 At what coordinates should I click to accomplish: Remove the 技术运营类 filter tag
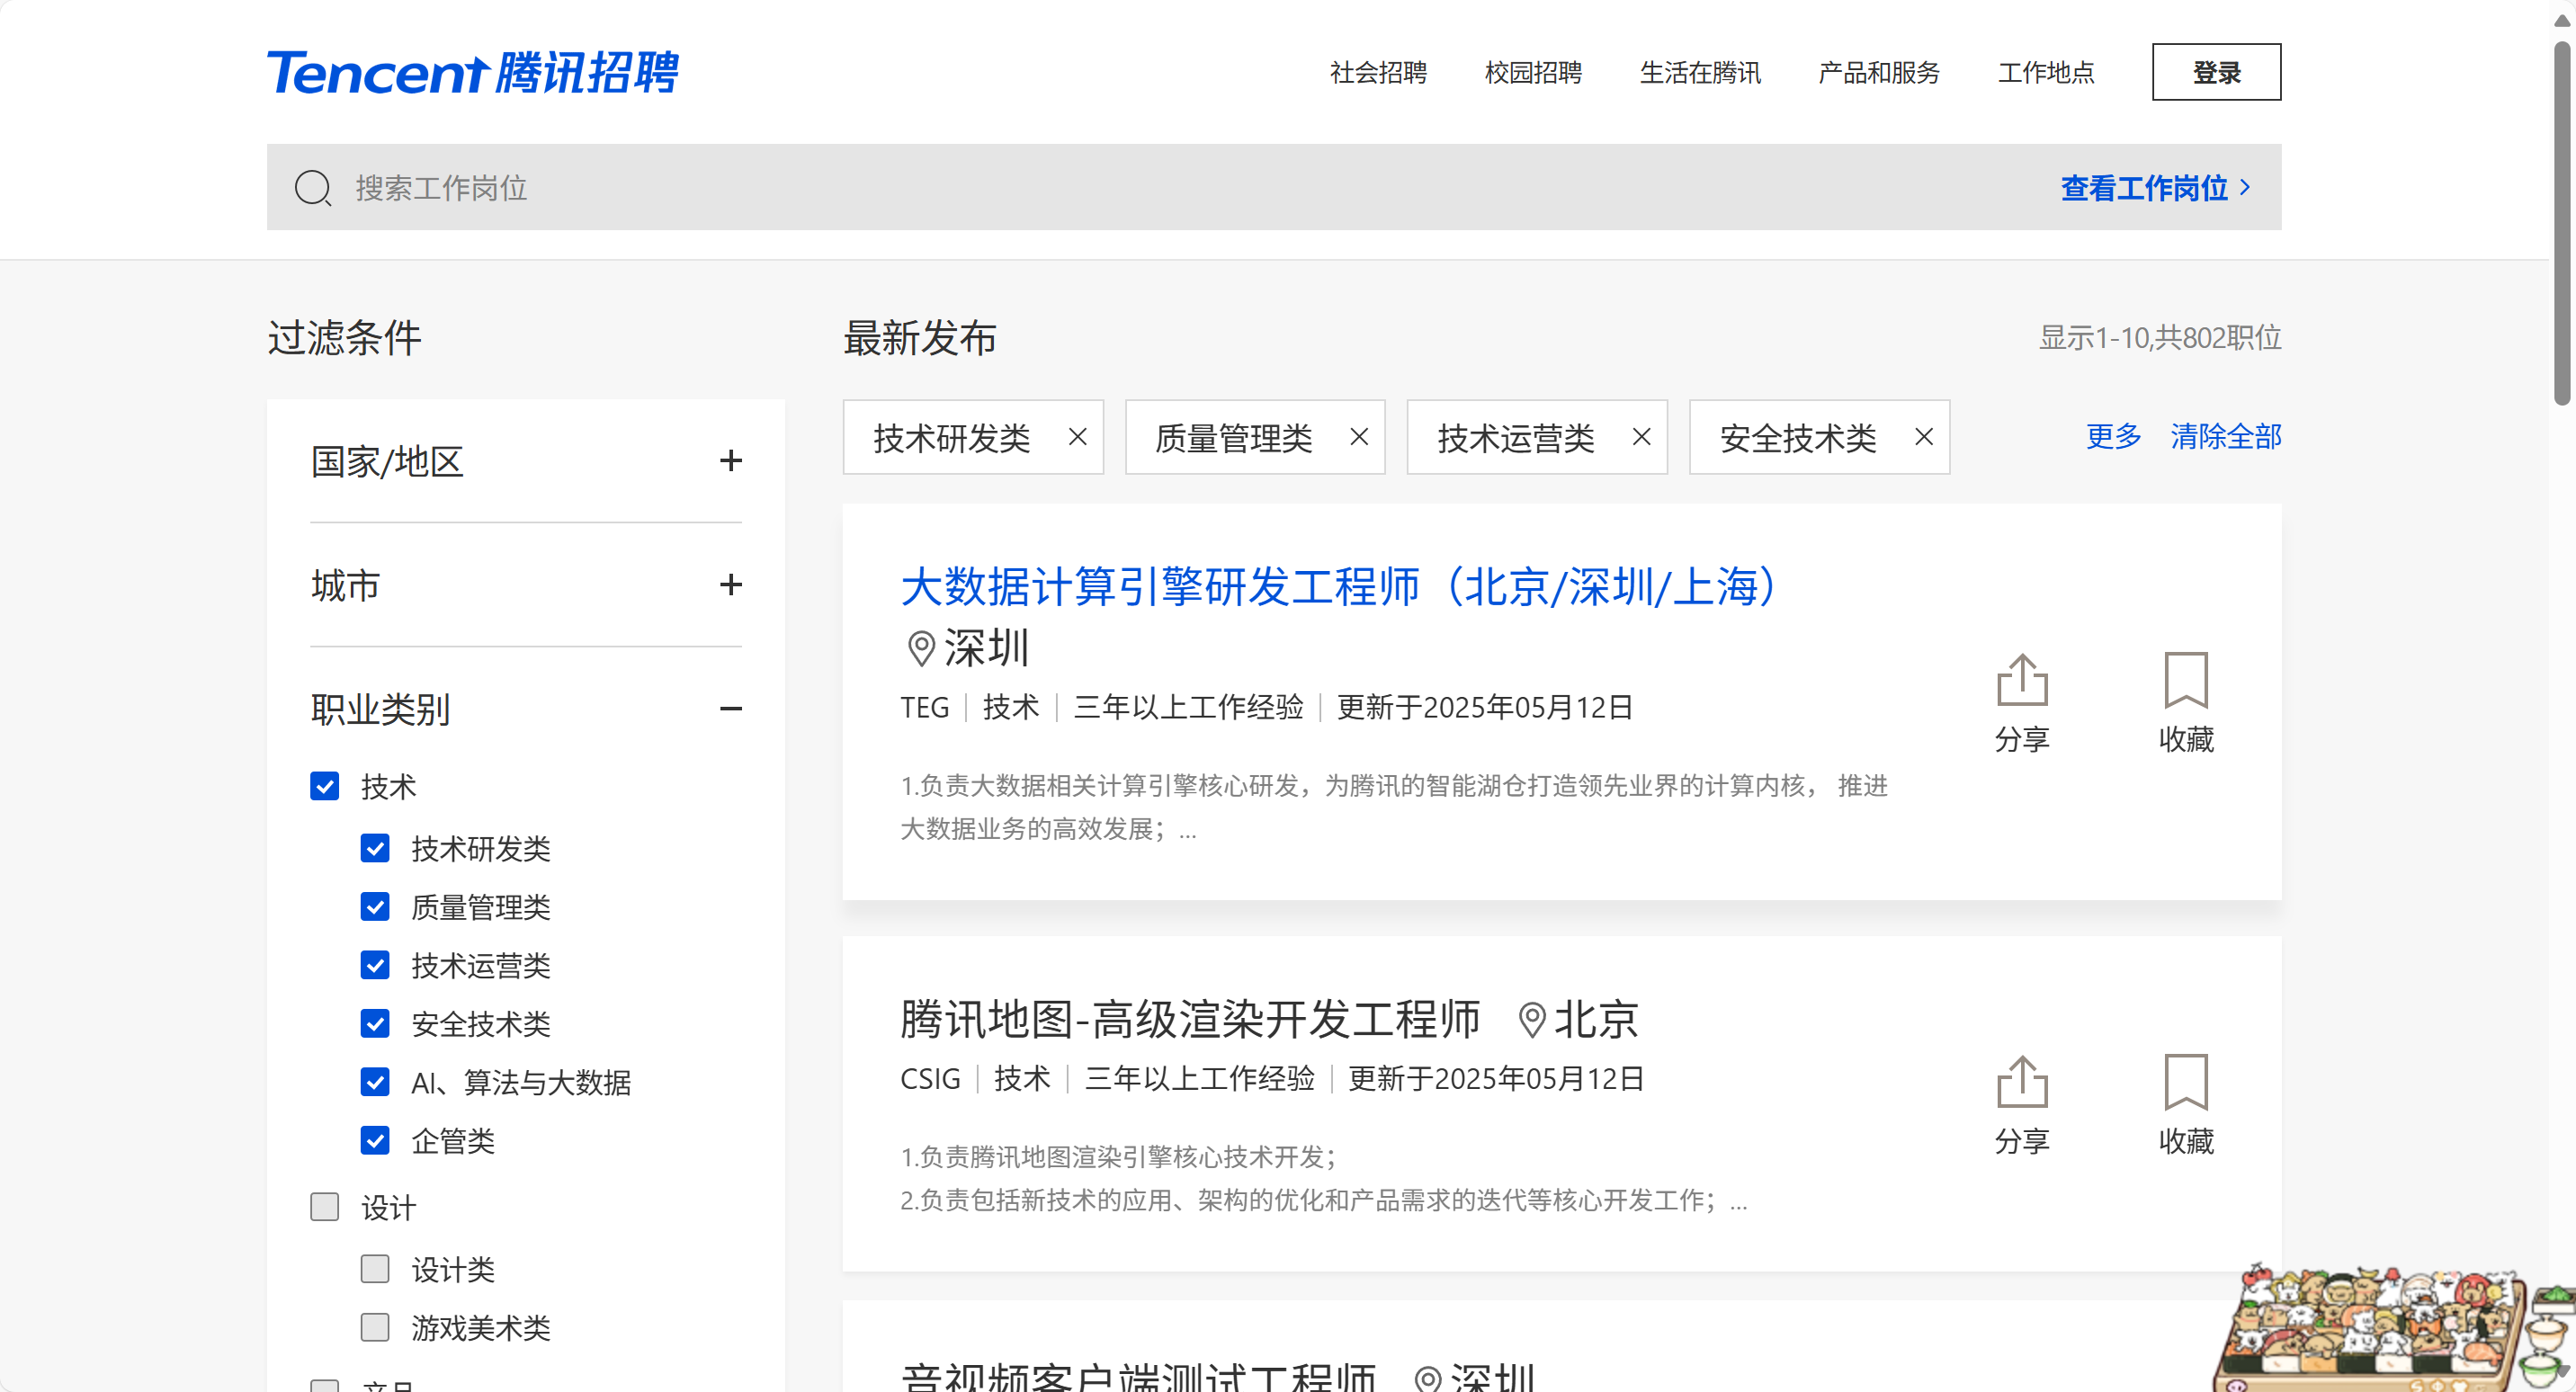tap(1641, 437)
